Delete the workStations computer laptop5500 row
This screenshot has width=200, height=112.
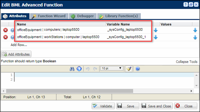coord(5,37)
